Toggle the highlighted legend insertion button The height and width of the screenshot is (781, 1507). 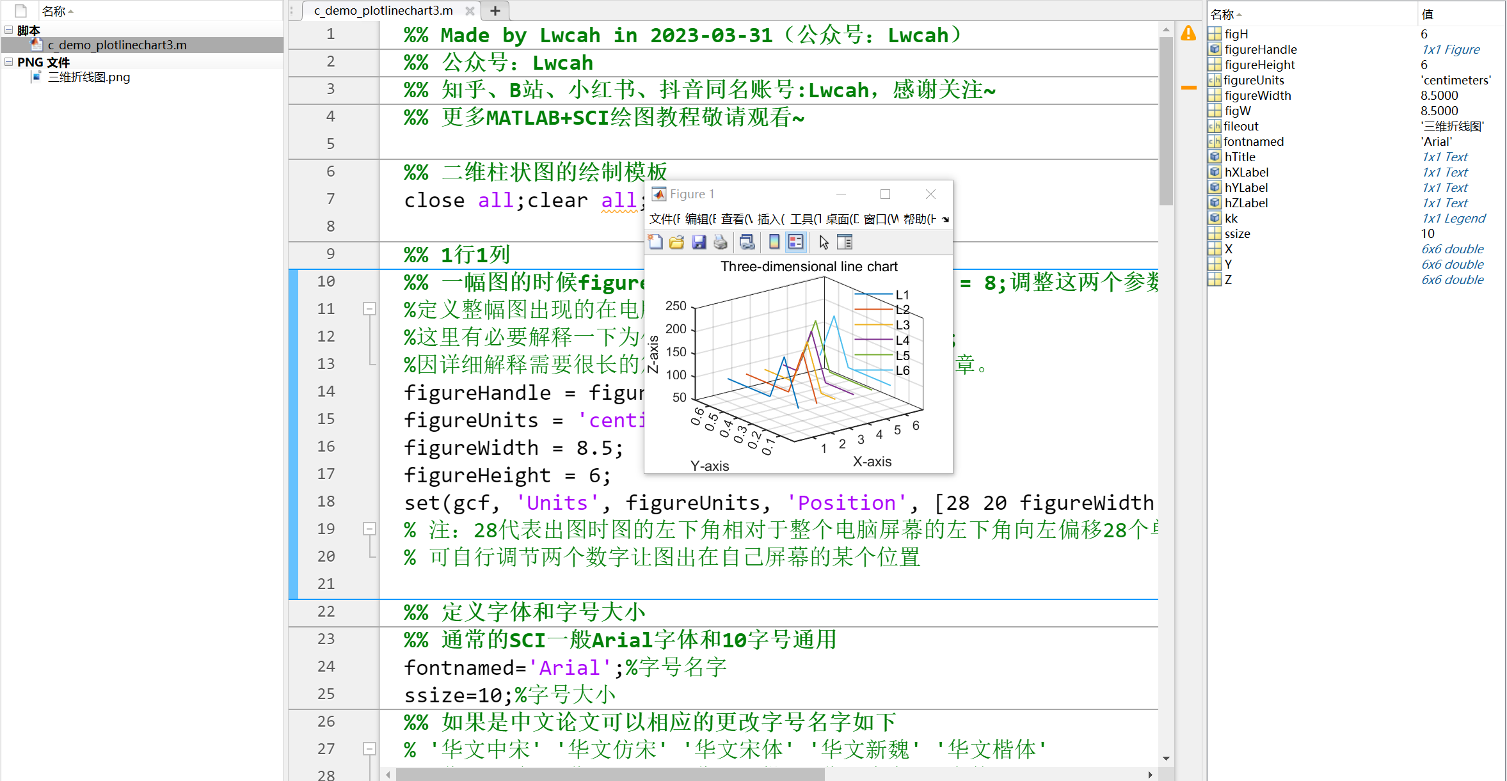click(797, 242)
